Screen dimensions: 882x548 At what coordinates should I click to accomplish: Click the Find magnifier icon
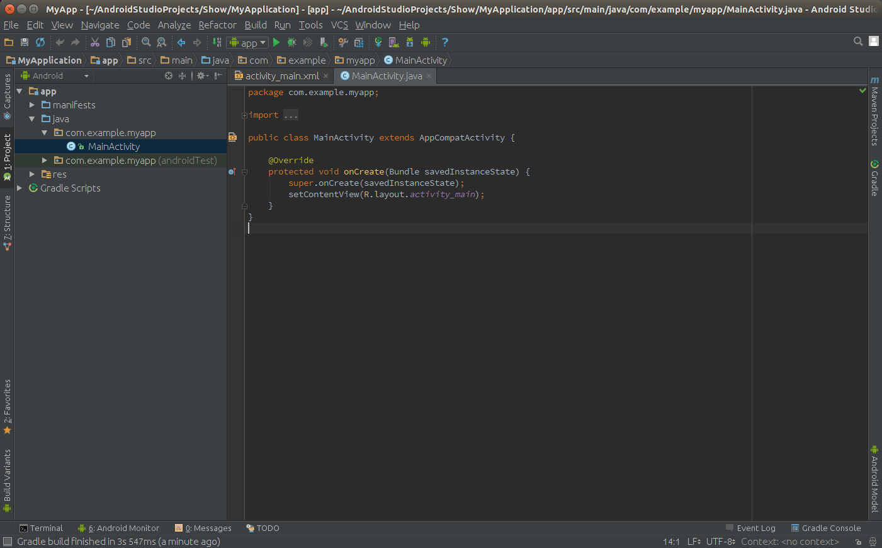[x=146, y=42]
